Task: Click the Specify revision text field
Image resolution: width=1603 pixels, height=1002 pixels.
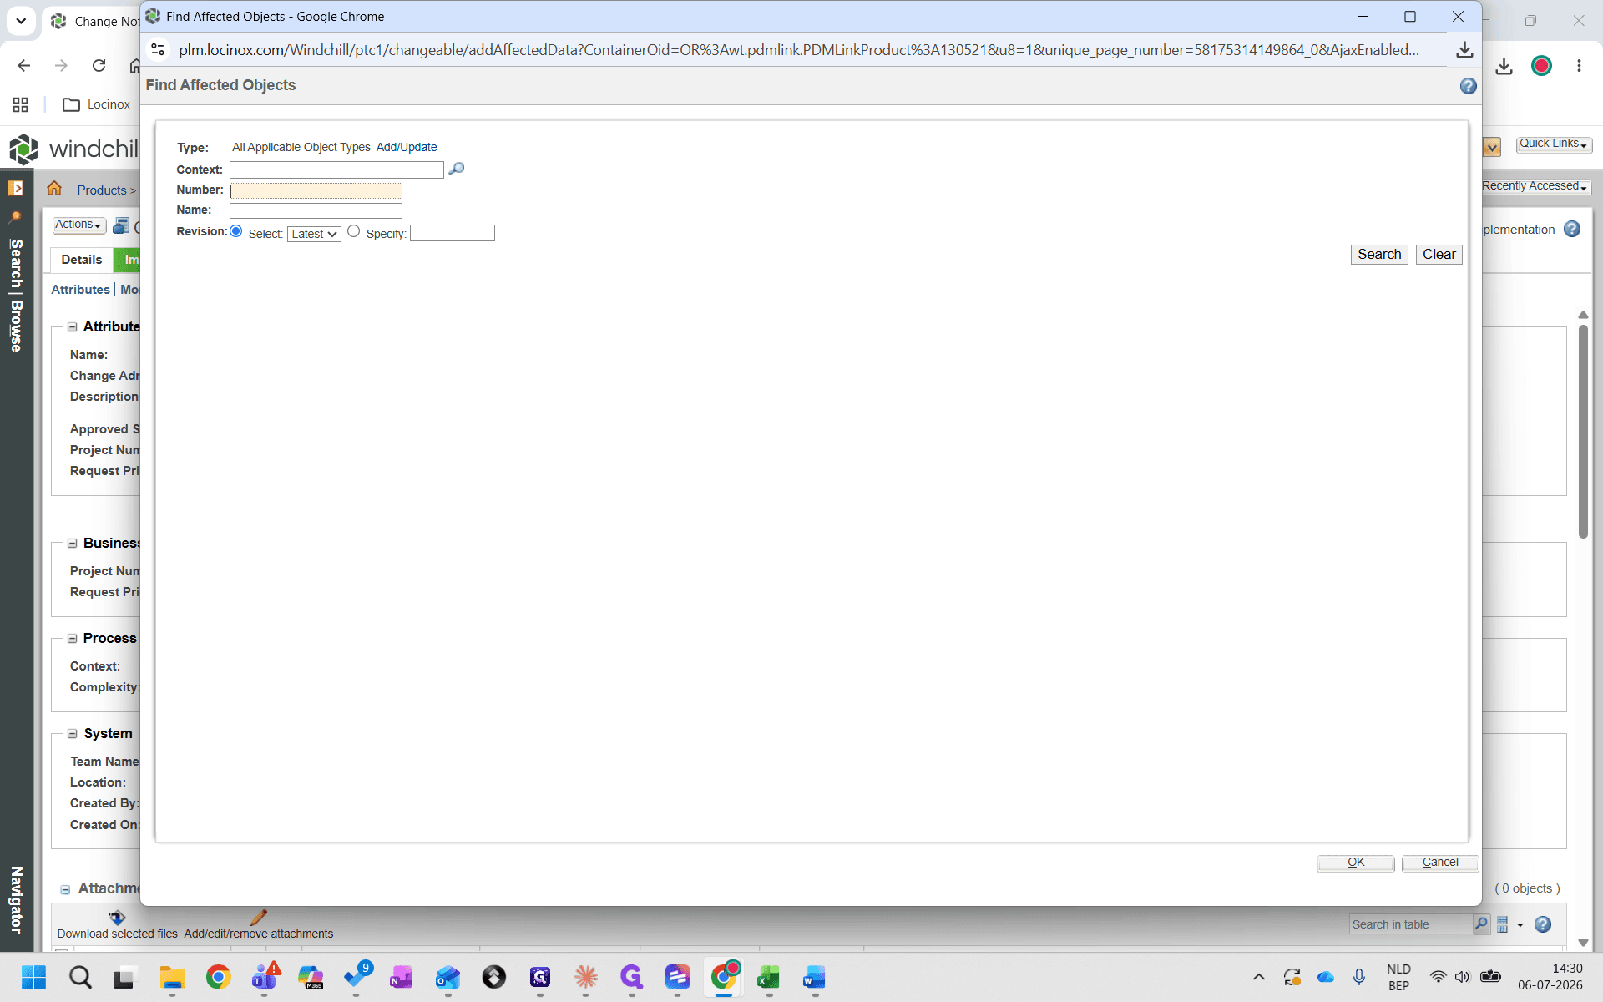Action: [x=453, y=233]
